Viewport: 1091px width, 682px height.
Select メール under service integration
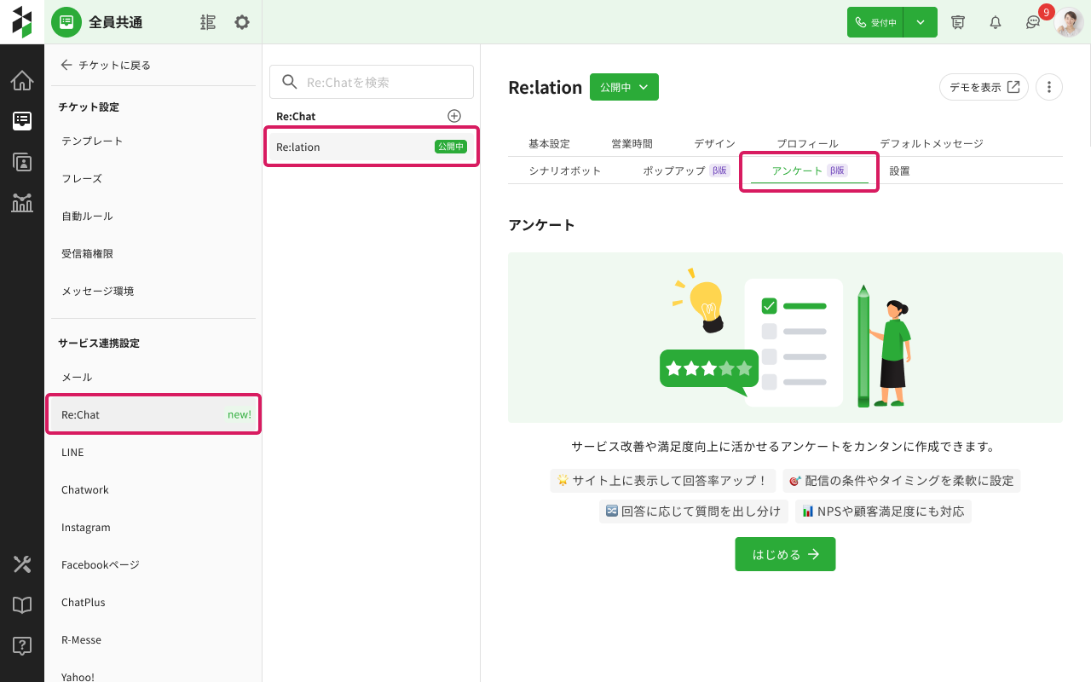153,377
